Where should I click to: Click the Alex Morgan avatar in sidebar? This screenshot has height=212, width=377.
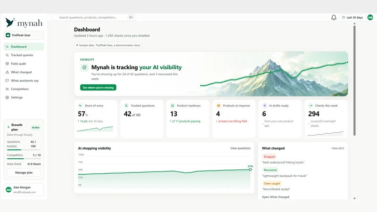[8, 190]
